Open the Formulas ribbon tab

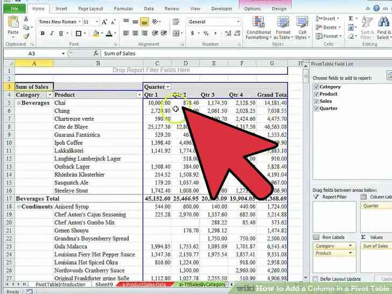point(123,9)
